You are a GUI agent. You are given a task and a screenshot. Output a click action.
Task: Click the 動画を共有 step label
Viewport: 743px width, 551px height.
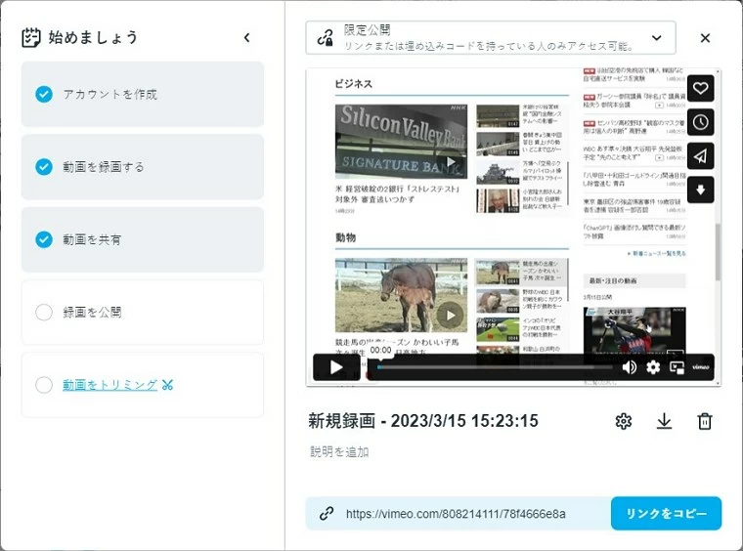[92, 239]
